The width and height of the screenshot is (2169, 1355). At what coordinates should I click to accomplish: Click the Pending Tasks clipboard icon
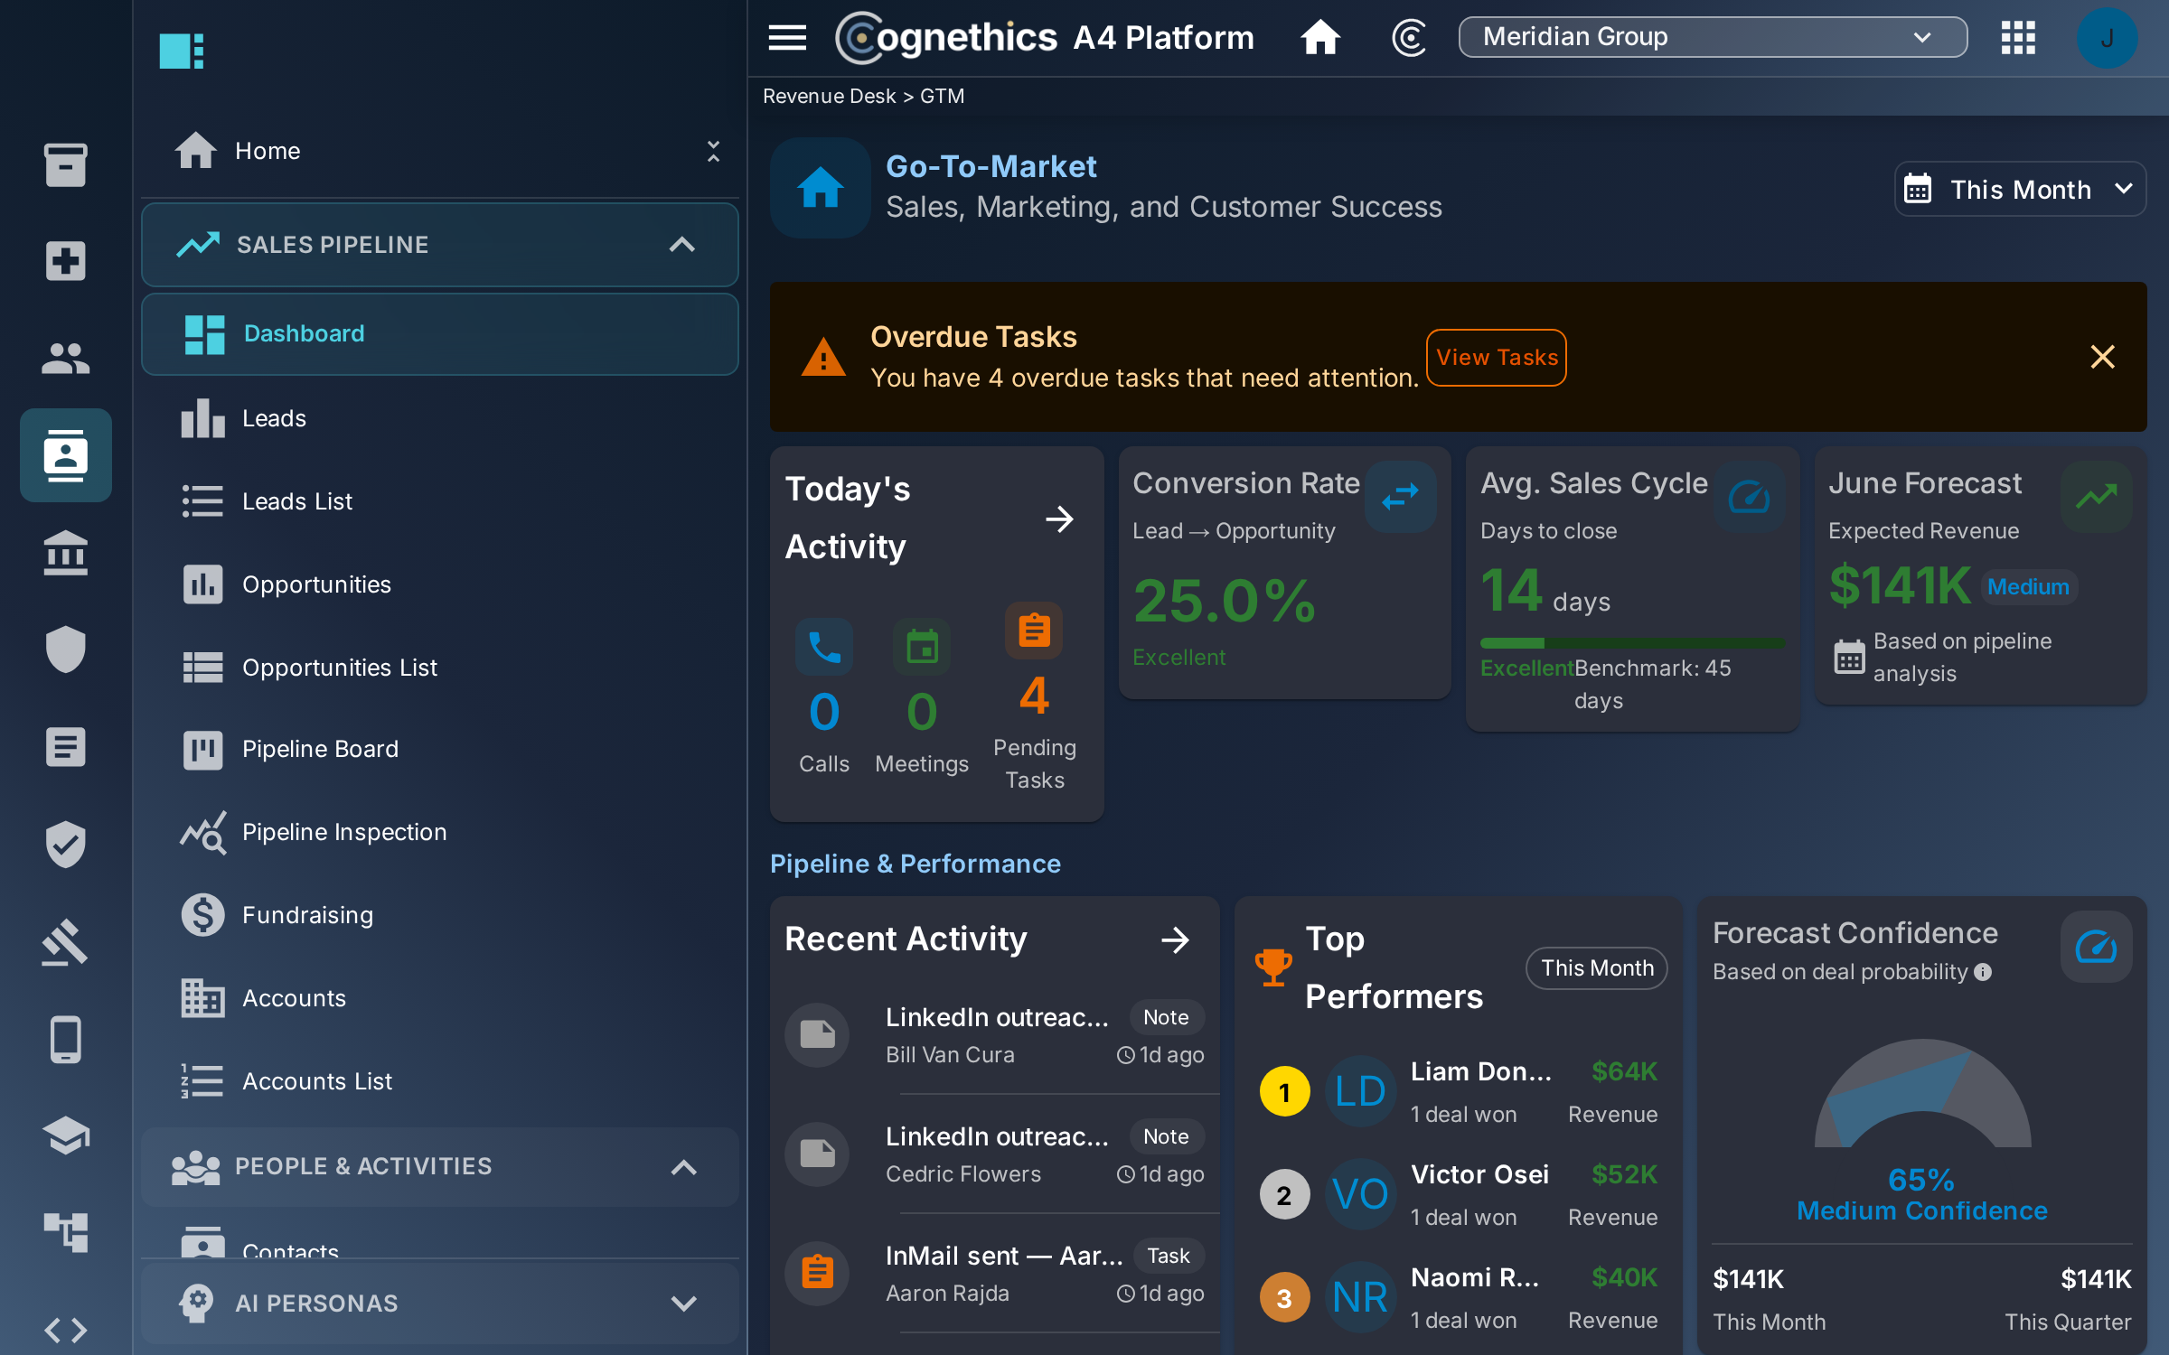tap(1034, 630)
